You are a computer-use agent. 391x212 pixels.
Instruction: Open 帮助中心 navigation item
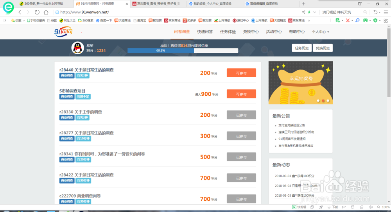point(297,32)
